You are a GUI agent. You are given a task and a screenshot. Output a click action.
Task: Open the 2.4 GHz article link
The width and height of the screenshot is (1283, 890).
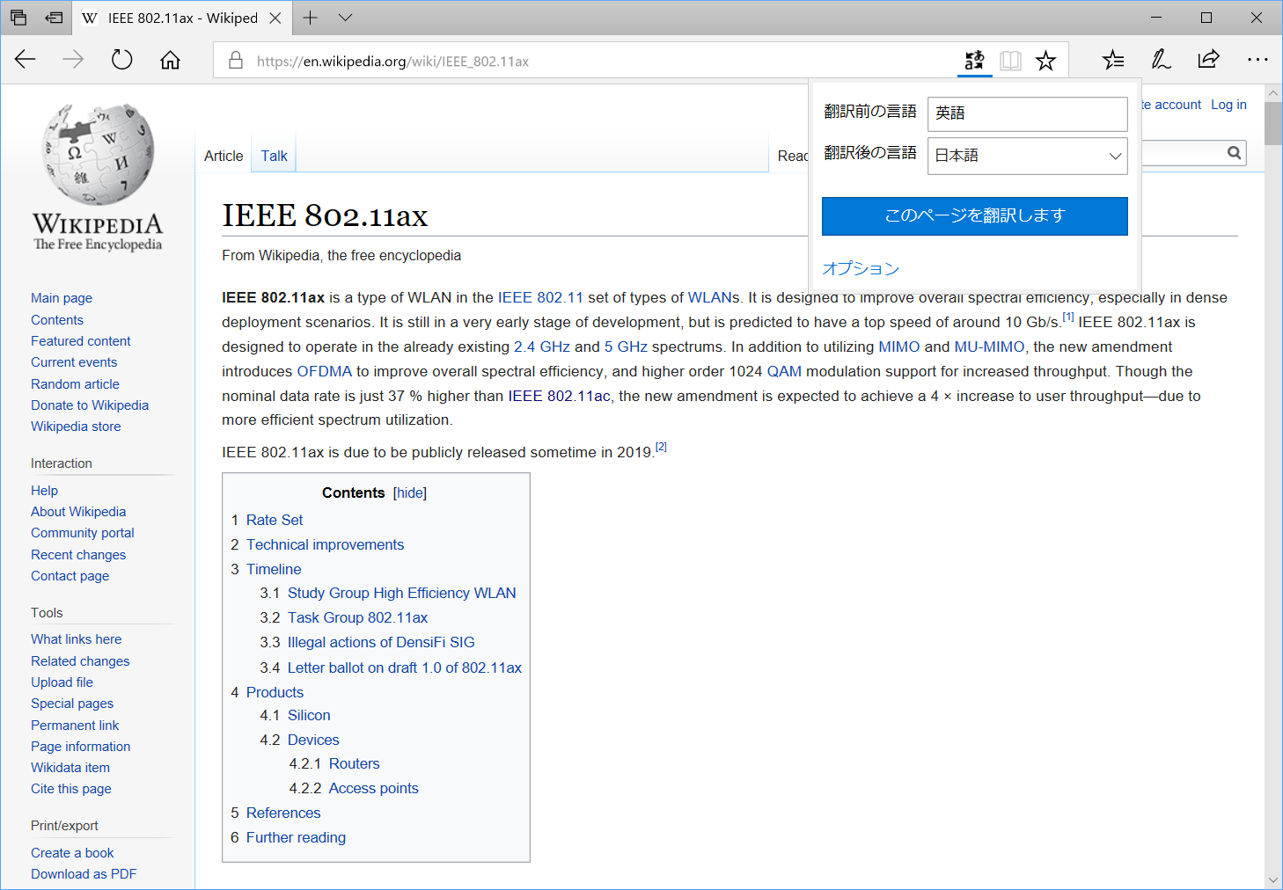(x=542, y=347)
